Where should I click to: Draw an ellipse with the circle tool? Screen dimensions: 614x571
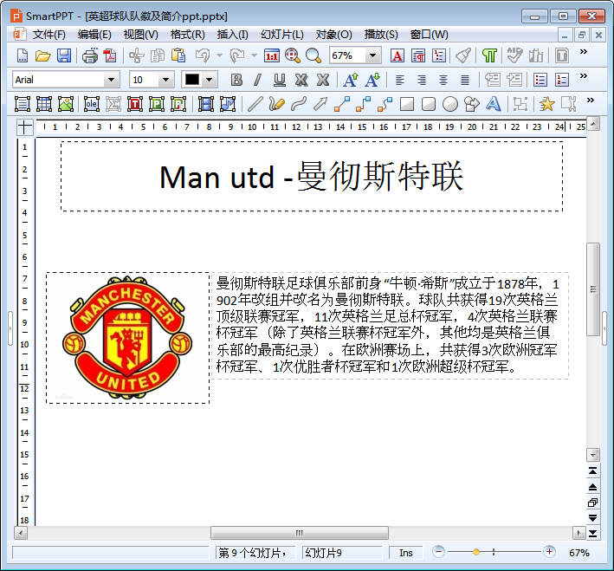coord(450,104)
